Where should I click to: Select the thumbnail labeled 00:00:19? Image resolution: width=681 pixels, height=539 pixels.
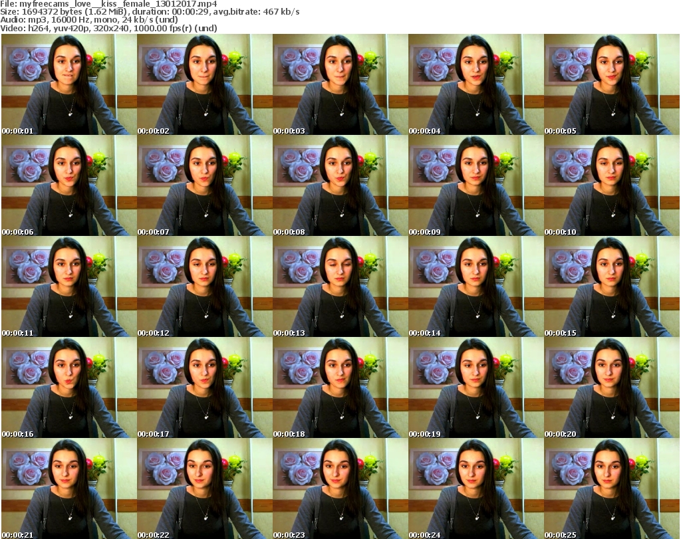(x=476, y=387)
